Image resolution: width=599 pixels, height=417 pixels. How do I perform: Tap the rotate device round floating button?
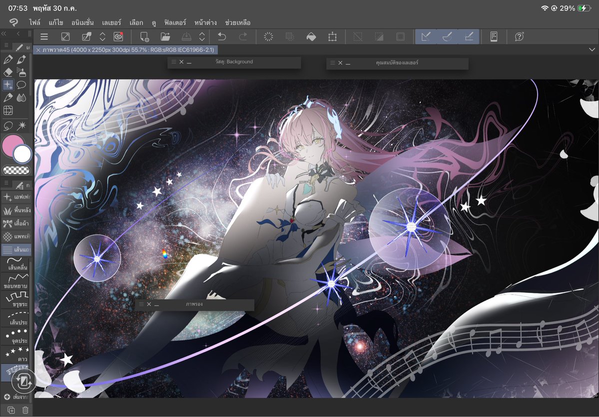click(x=23, y=380)
